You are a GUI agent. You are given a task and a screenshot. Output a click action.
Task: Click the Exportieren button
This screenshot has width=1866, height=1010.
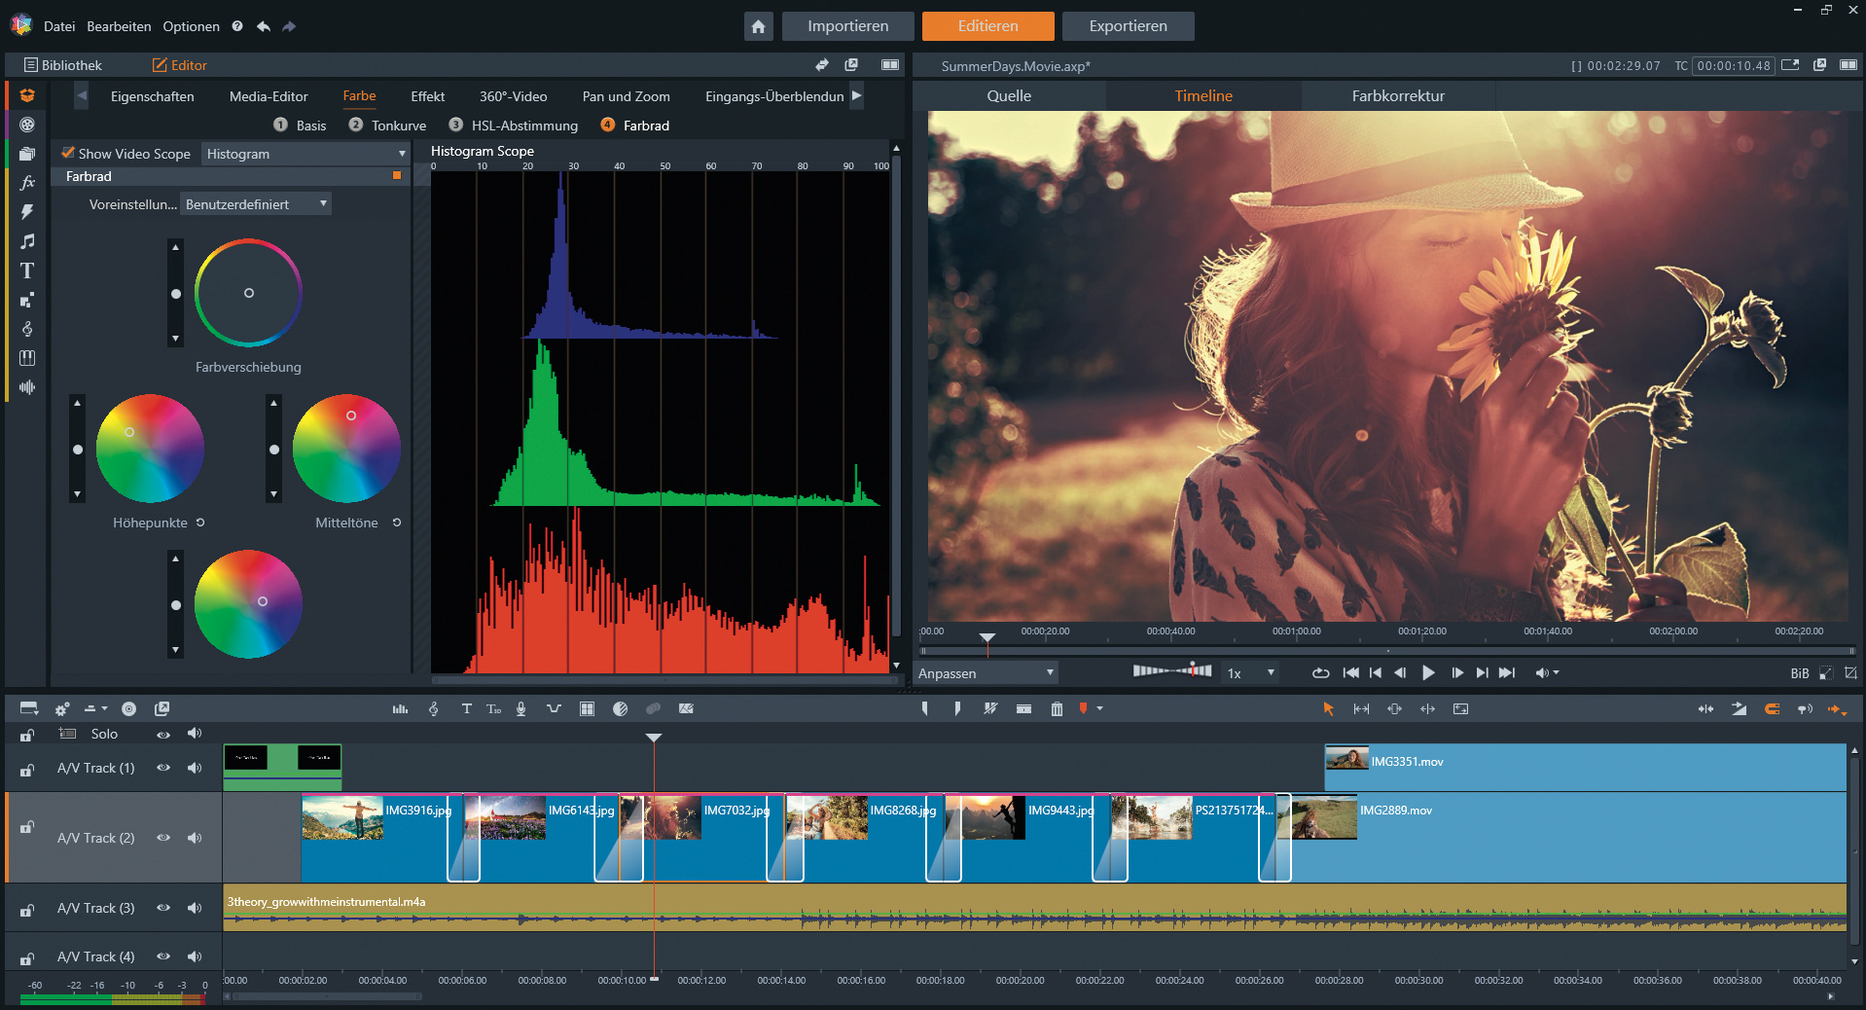point(1128,26)
